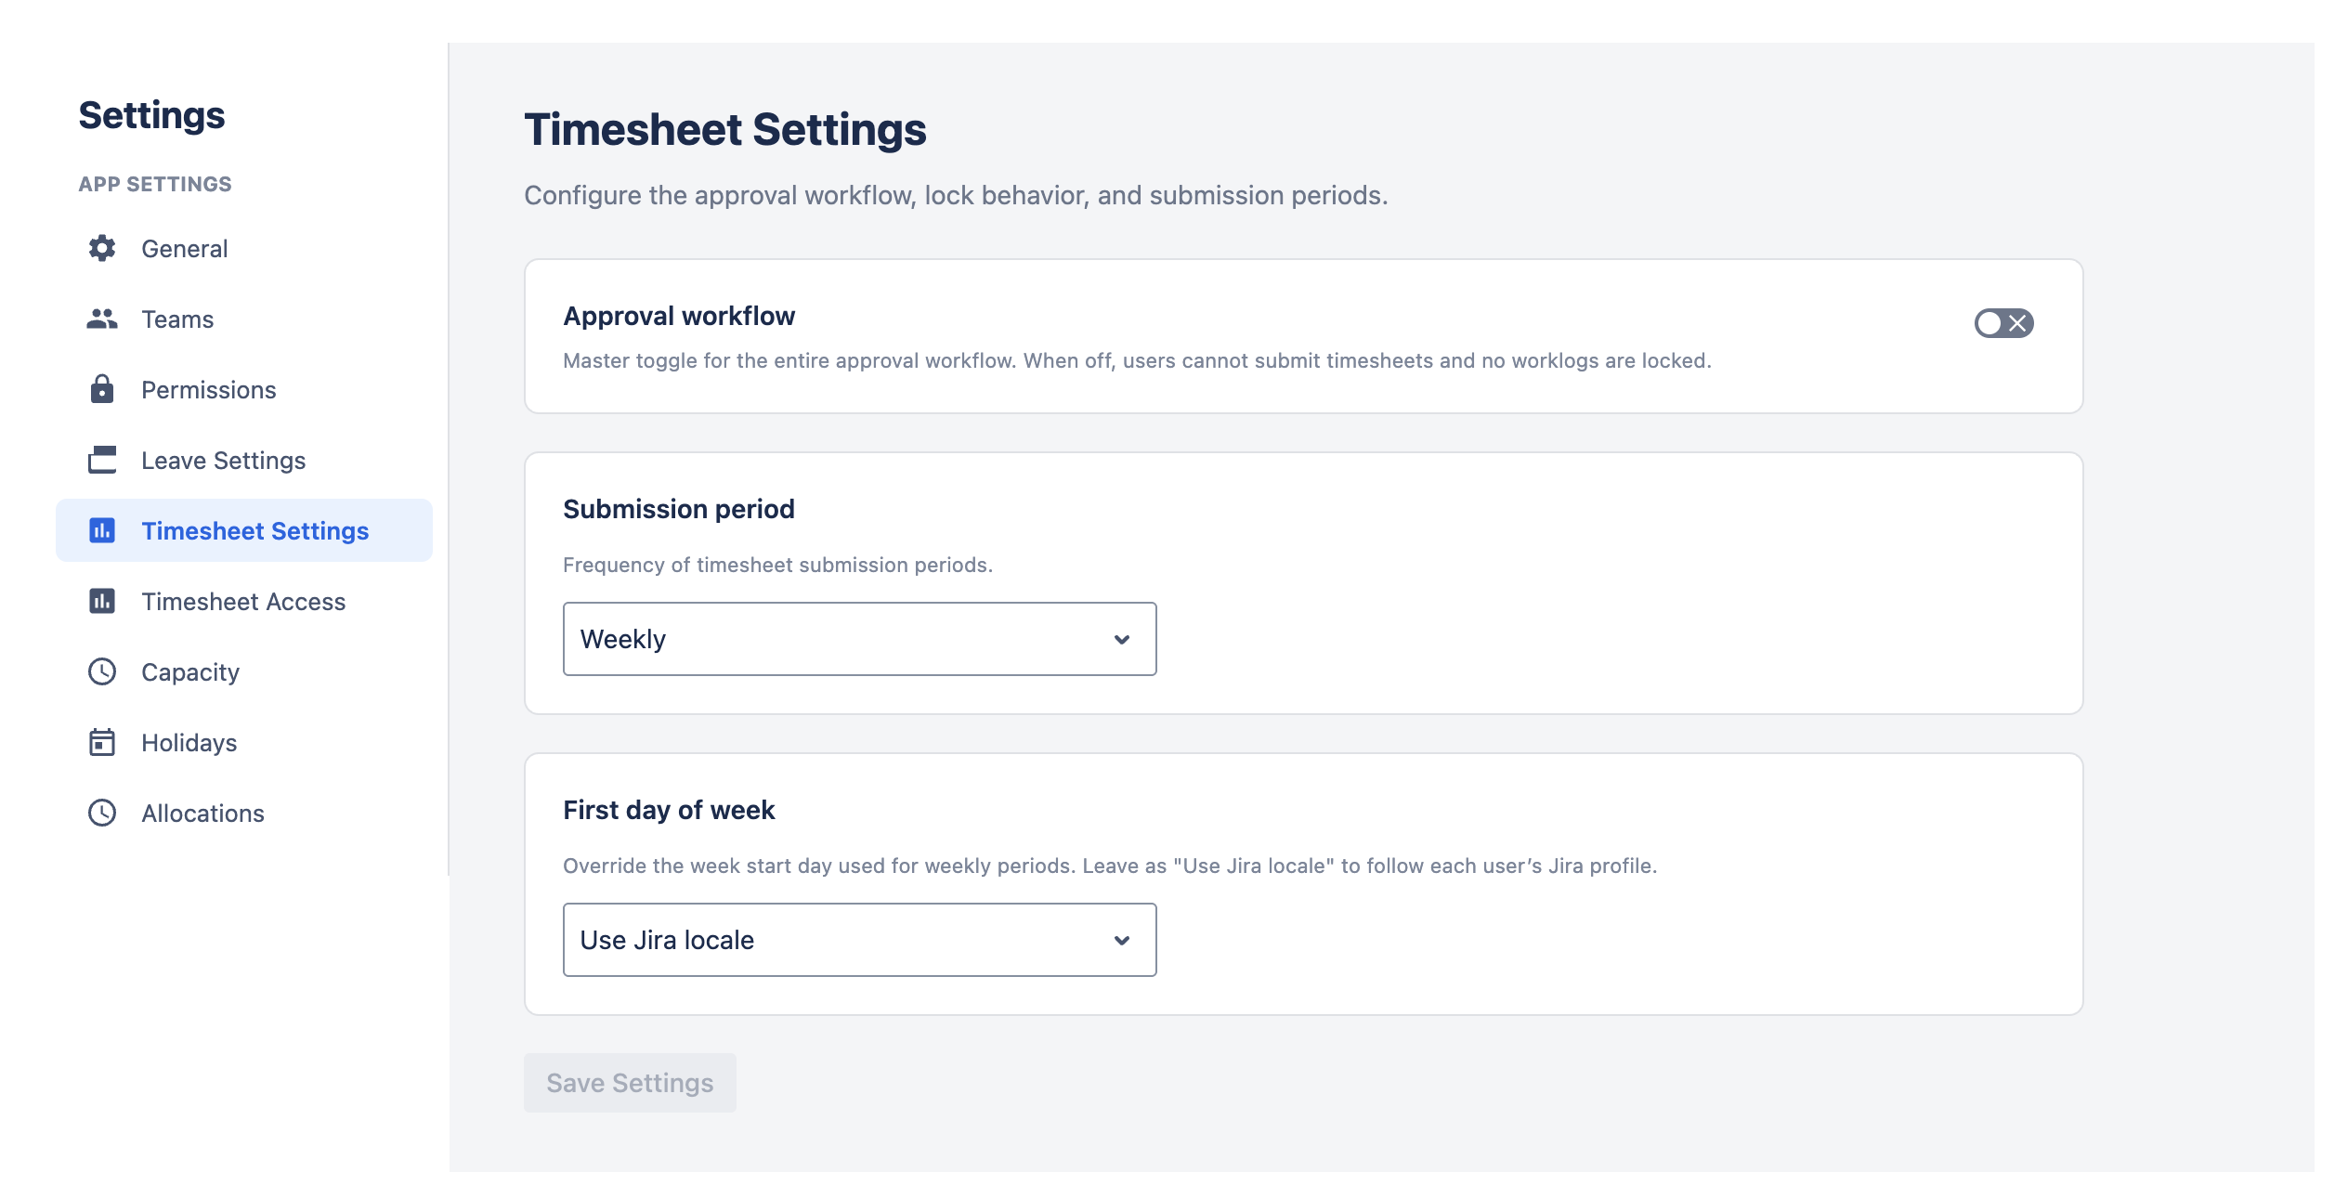Viewport: 2348px width, 1198px height.
Task: Open Leave Settings via its briefcase icon
Action: click(x=102, y=460)
